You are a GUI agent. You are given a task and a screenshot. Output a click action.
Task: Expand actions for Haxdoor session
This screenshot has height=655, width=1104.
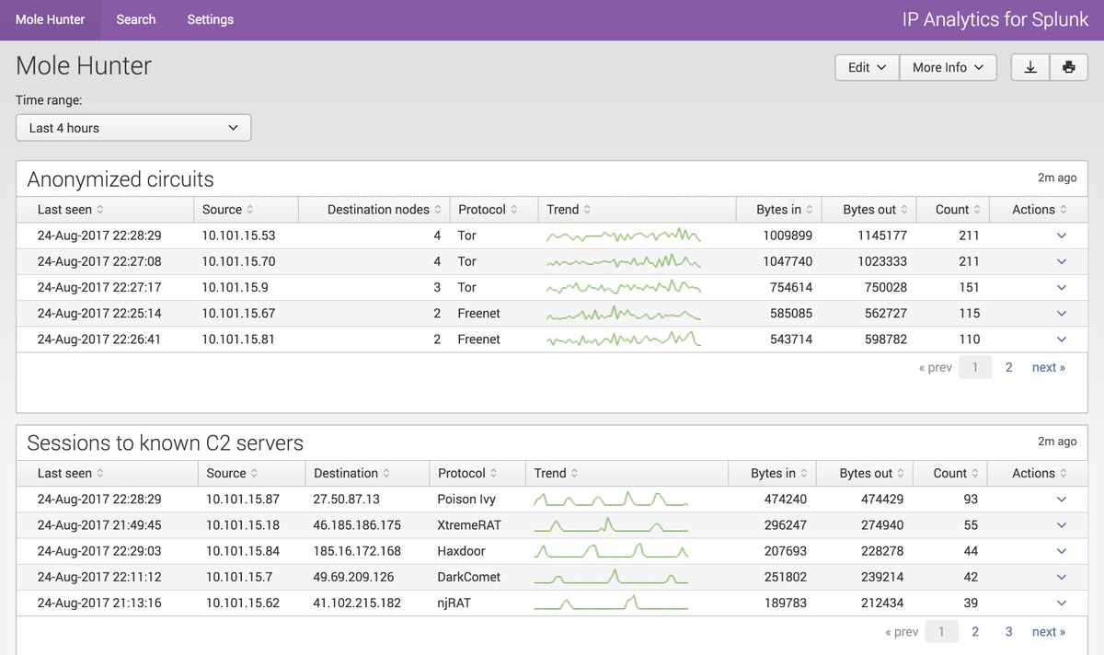pos(1062,551)
